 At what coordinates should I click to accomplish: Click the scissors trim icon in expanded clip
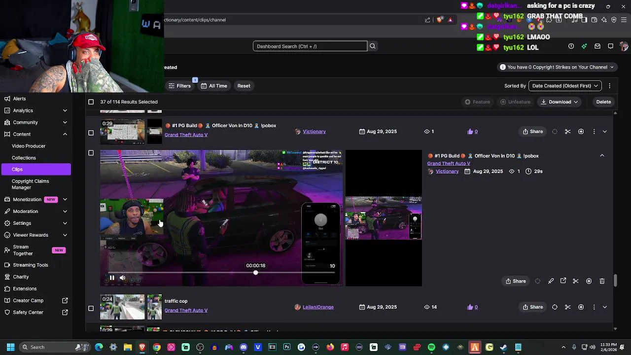click(x=576, y=281)
